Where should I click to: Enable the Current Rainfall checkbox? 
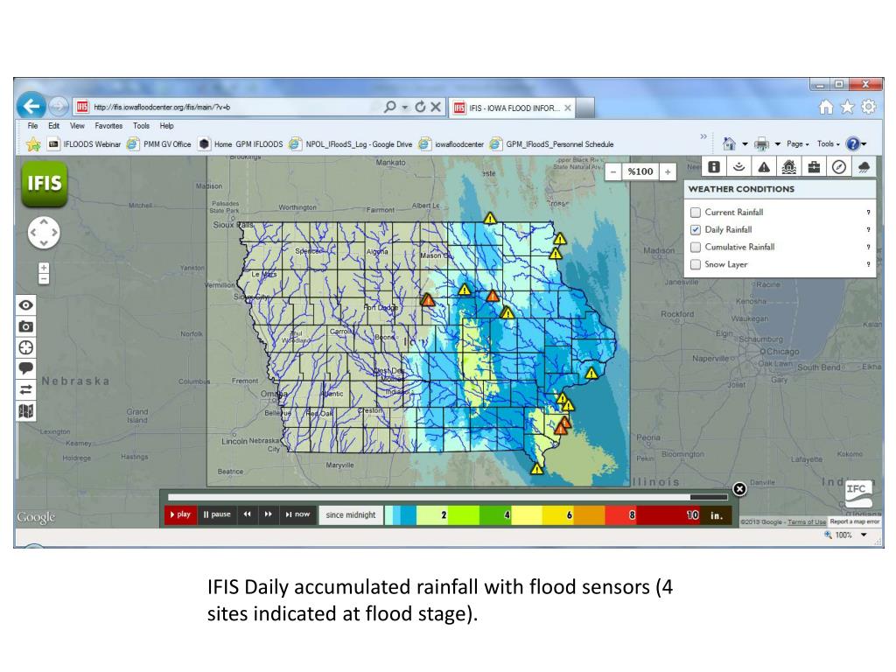[x=696, y=213]
